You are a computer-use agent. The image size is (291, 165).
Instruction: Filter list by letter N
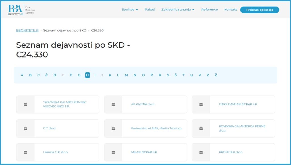[x=135, y=75]
